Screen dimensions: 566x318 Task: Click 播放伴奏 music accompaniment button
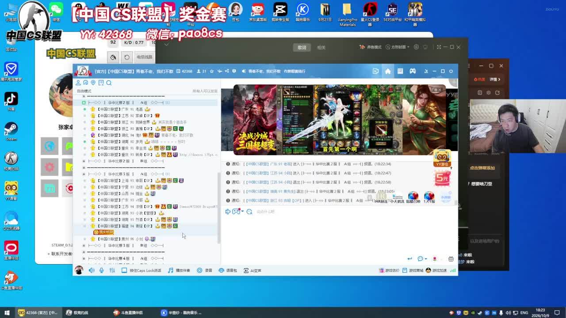[179, 270]
